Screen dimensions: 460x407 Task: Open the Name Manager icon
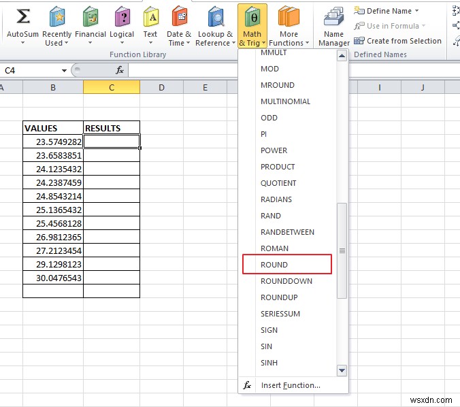click(x=334, y=17)
